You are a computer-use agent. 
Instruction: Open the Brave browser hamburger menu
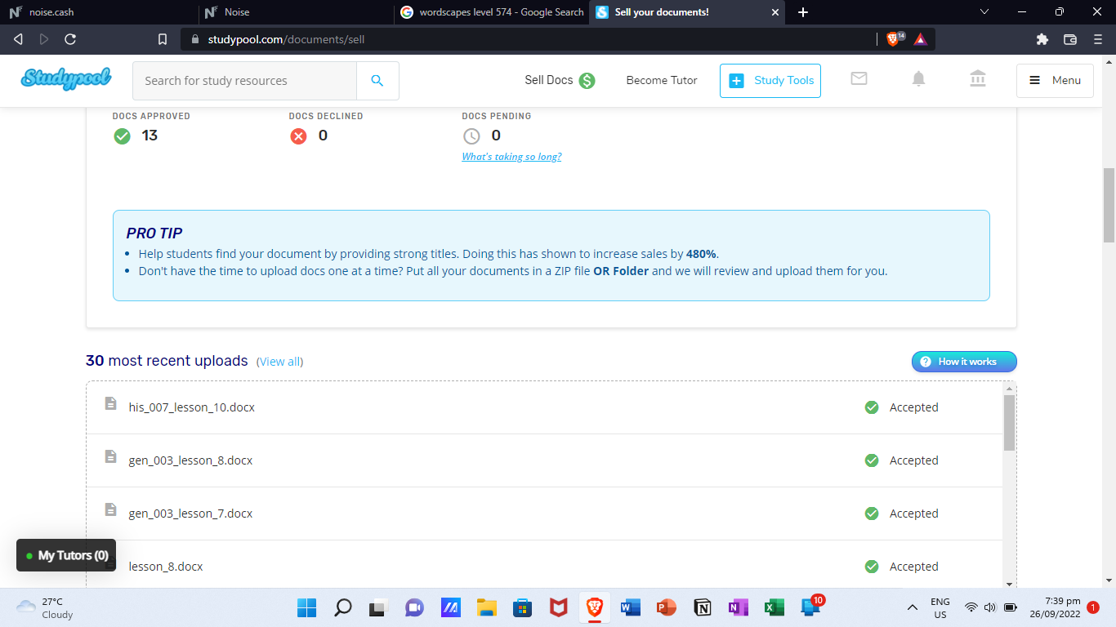(x=1098, y=39)
